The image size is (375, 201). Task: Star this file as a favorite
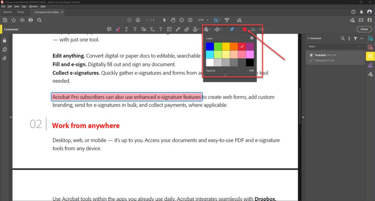pos(14,20)
